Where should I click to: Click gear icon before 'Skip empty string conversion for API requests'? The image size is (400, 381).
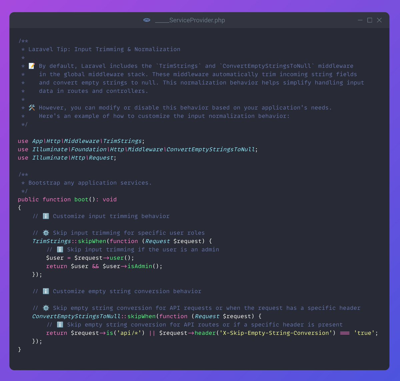[46, 308]
